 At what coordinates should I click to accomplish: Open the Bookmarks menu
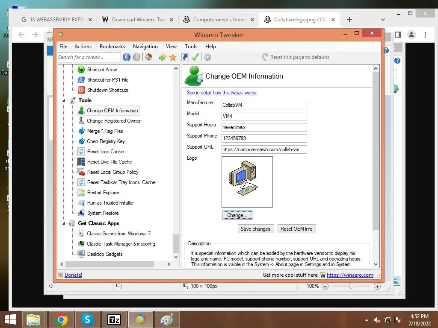coord(112,47)
